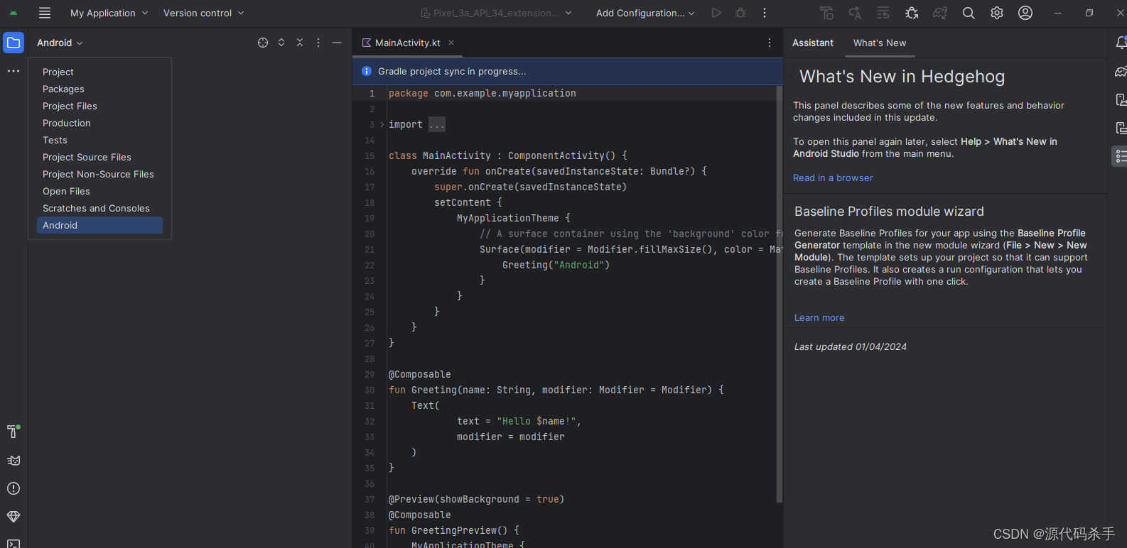Screen dimensions: 1127x548
Task: Open Notifications bell icon
Action: point(1121,43)
